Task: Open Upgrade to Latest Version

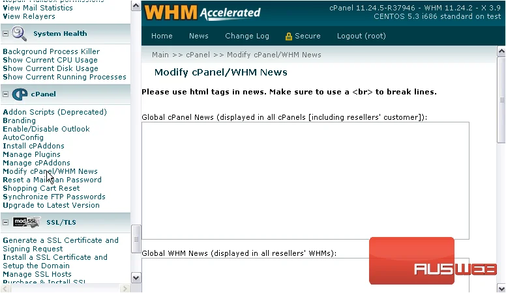Action: coord(51,205)
